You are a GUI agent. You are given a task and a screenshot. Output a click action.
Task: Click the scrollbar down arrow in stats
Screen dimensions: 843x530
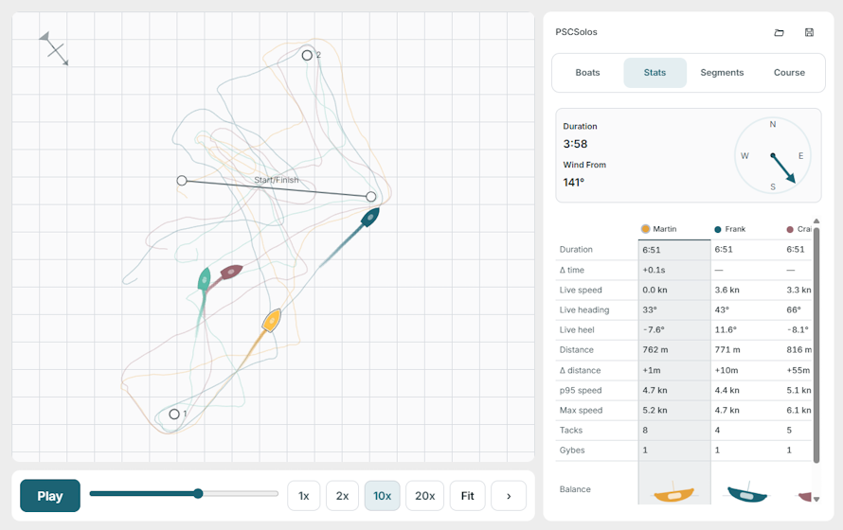point(816,499)
